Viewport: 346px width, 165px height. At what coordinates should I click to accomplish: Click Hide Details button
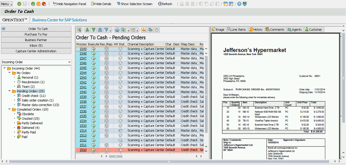coord(101,4)
